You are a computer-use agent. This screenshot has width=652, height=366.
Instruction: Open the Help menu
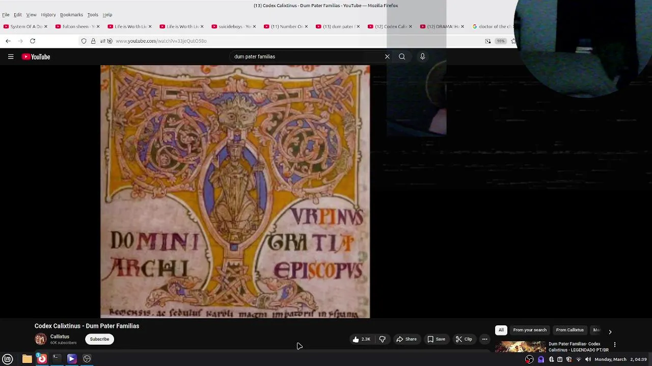click(x=107, y=15)
